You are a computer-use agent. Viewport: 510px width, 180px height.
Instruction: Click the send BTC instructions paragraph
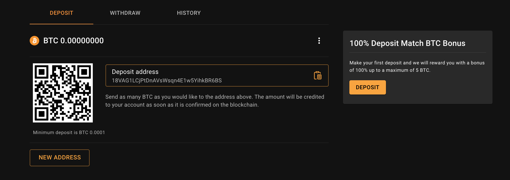(215, 101)
